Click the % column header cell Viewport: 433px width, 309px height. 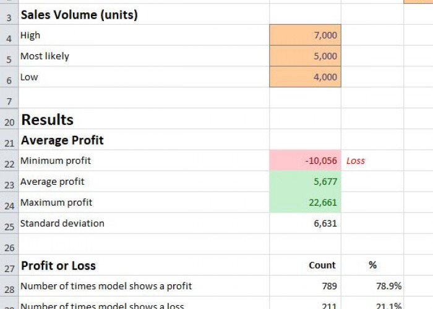(372, 265)
